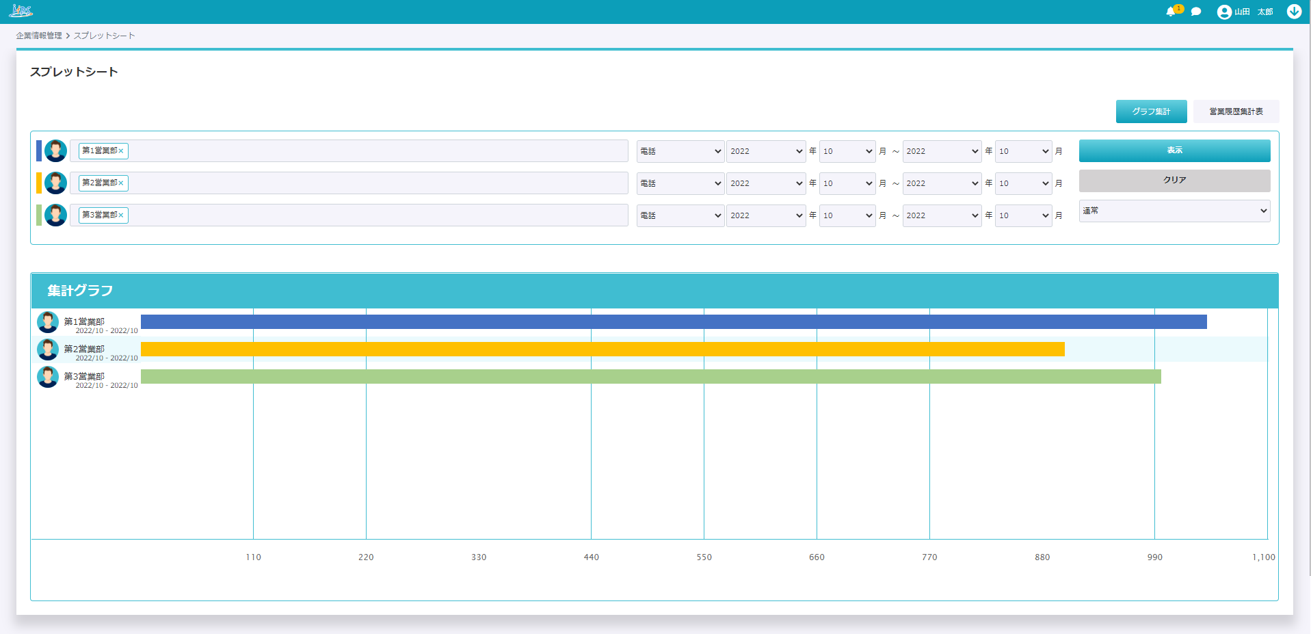This screenshot has width=1311, height=634.
Task: Click the download arrow icon in header
Action: 1294,12
